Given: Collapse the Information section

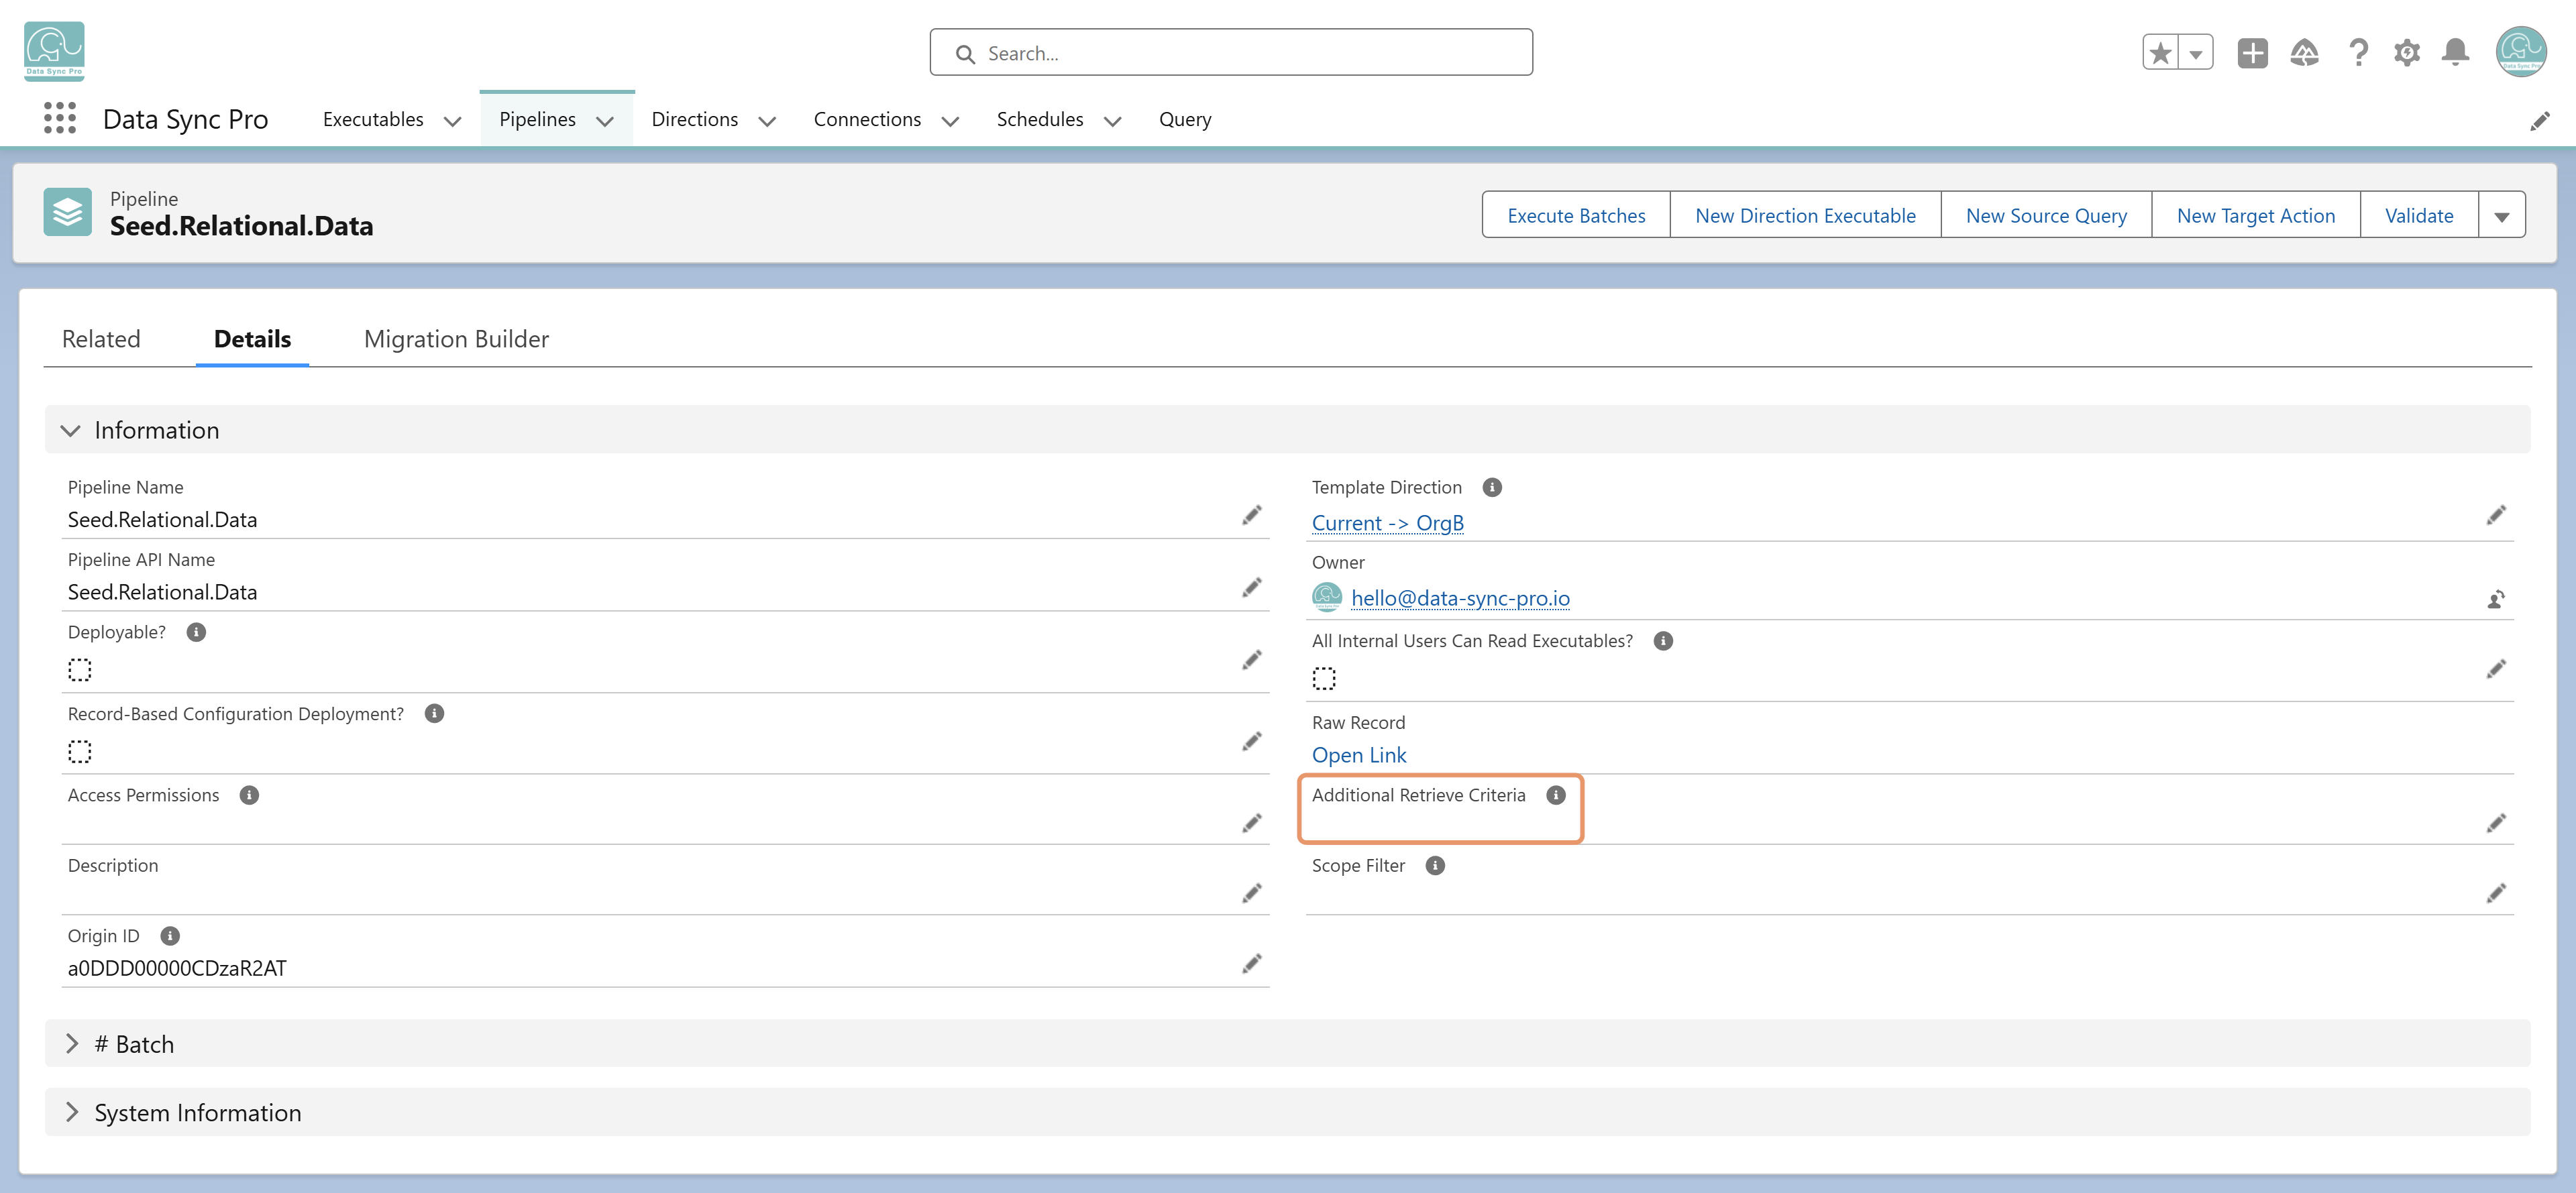Looking at the screenshot, I should point(70,430).
